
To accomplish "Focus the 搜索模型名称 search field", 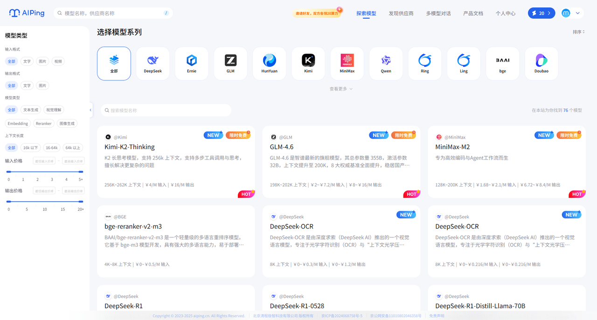I will coord(166,111).
